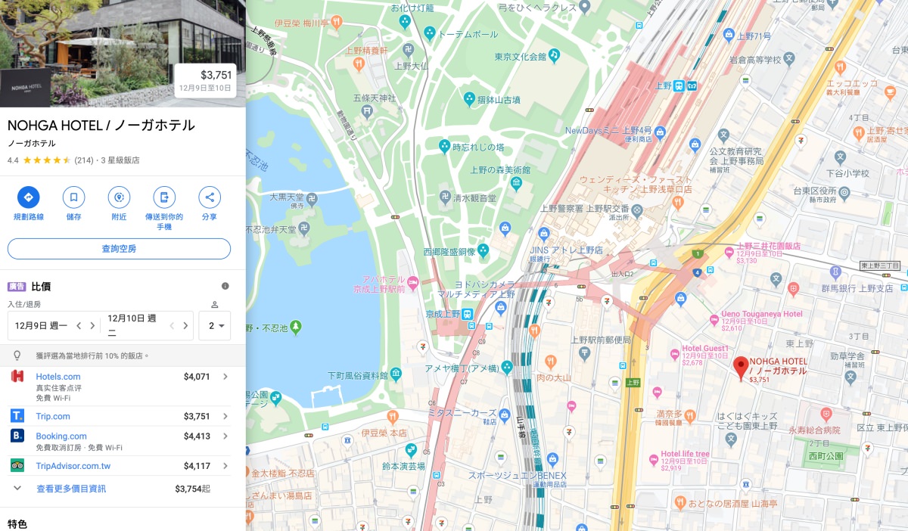The image size is (908, 531).
Task: Open the トーテムポール attraction marker
Action: [x=430, y=33]
